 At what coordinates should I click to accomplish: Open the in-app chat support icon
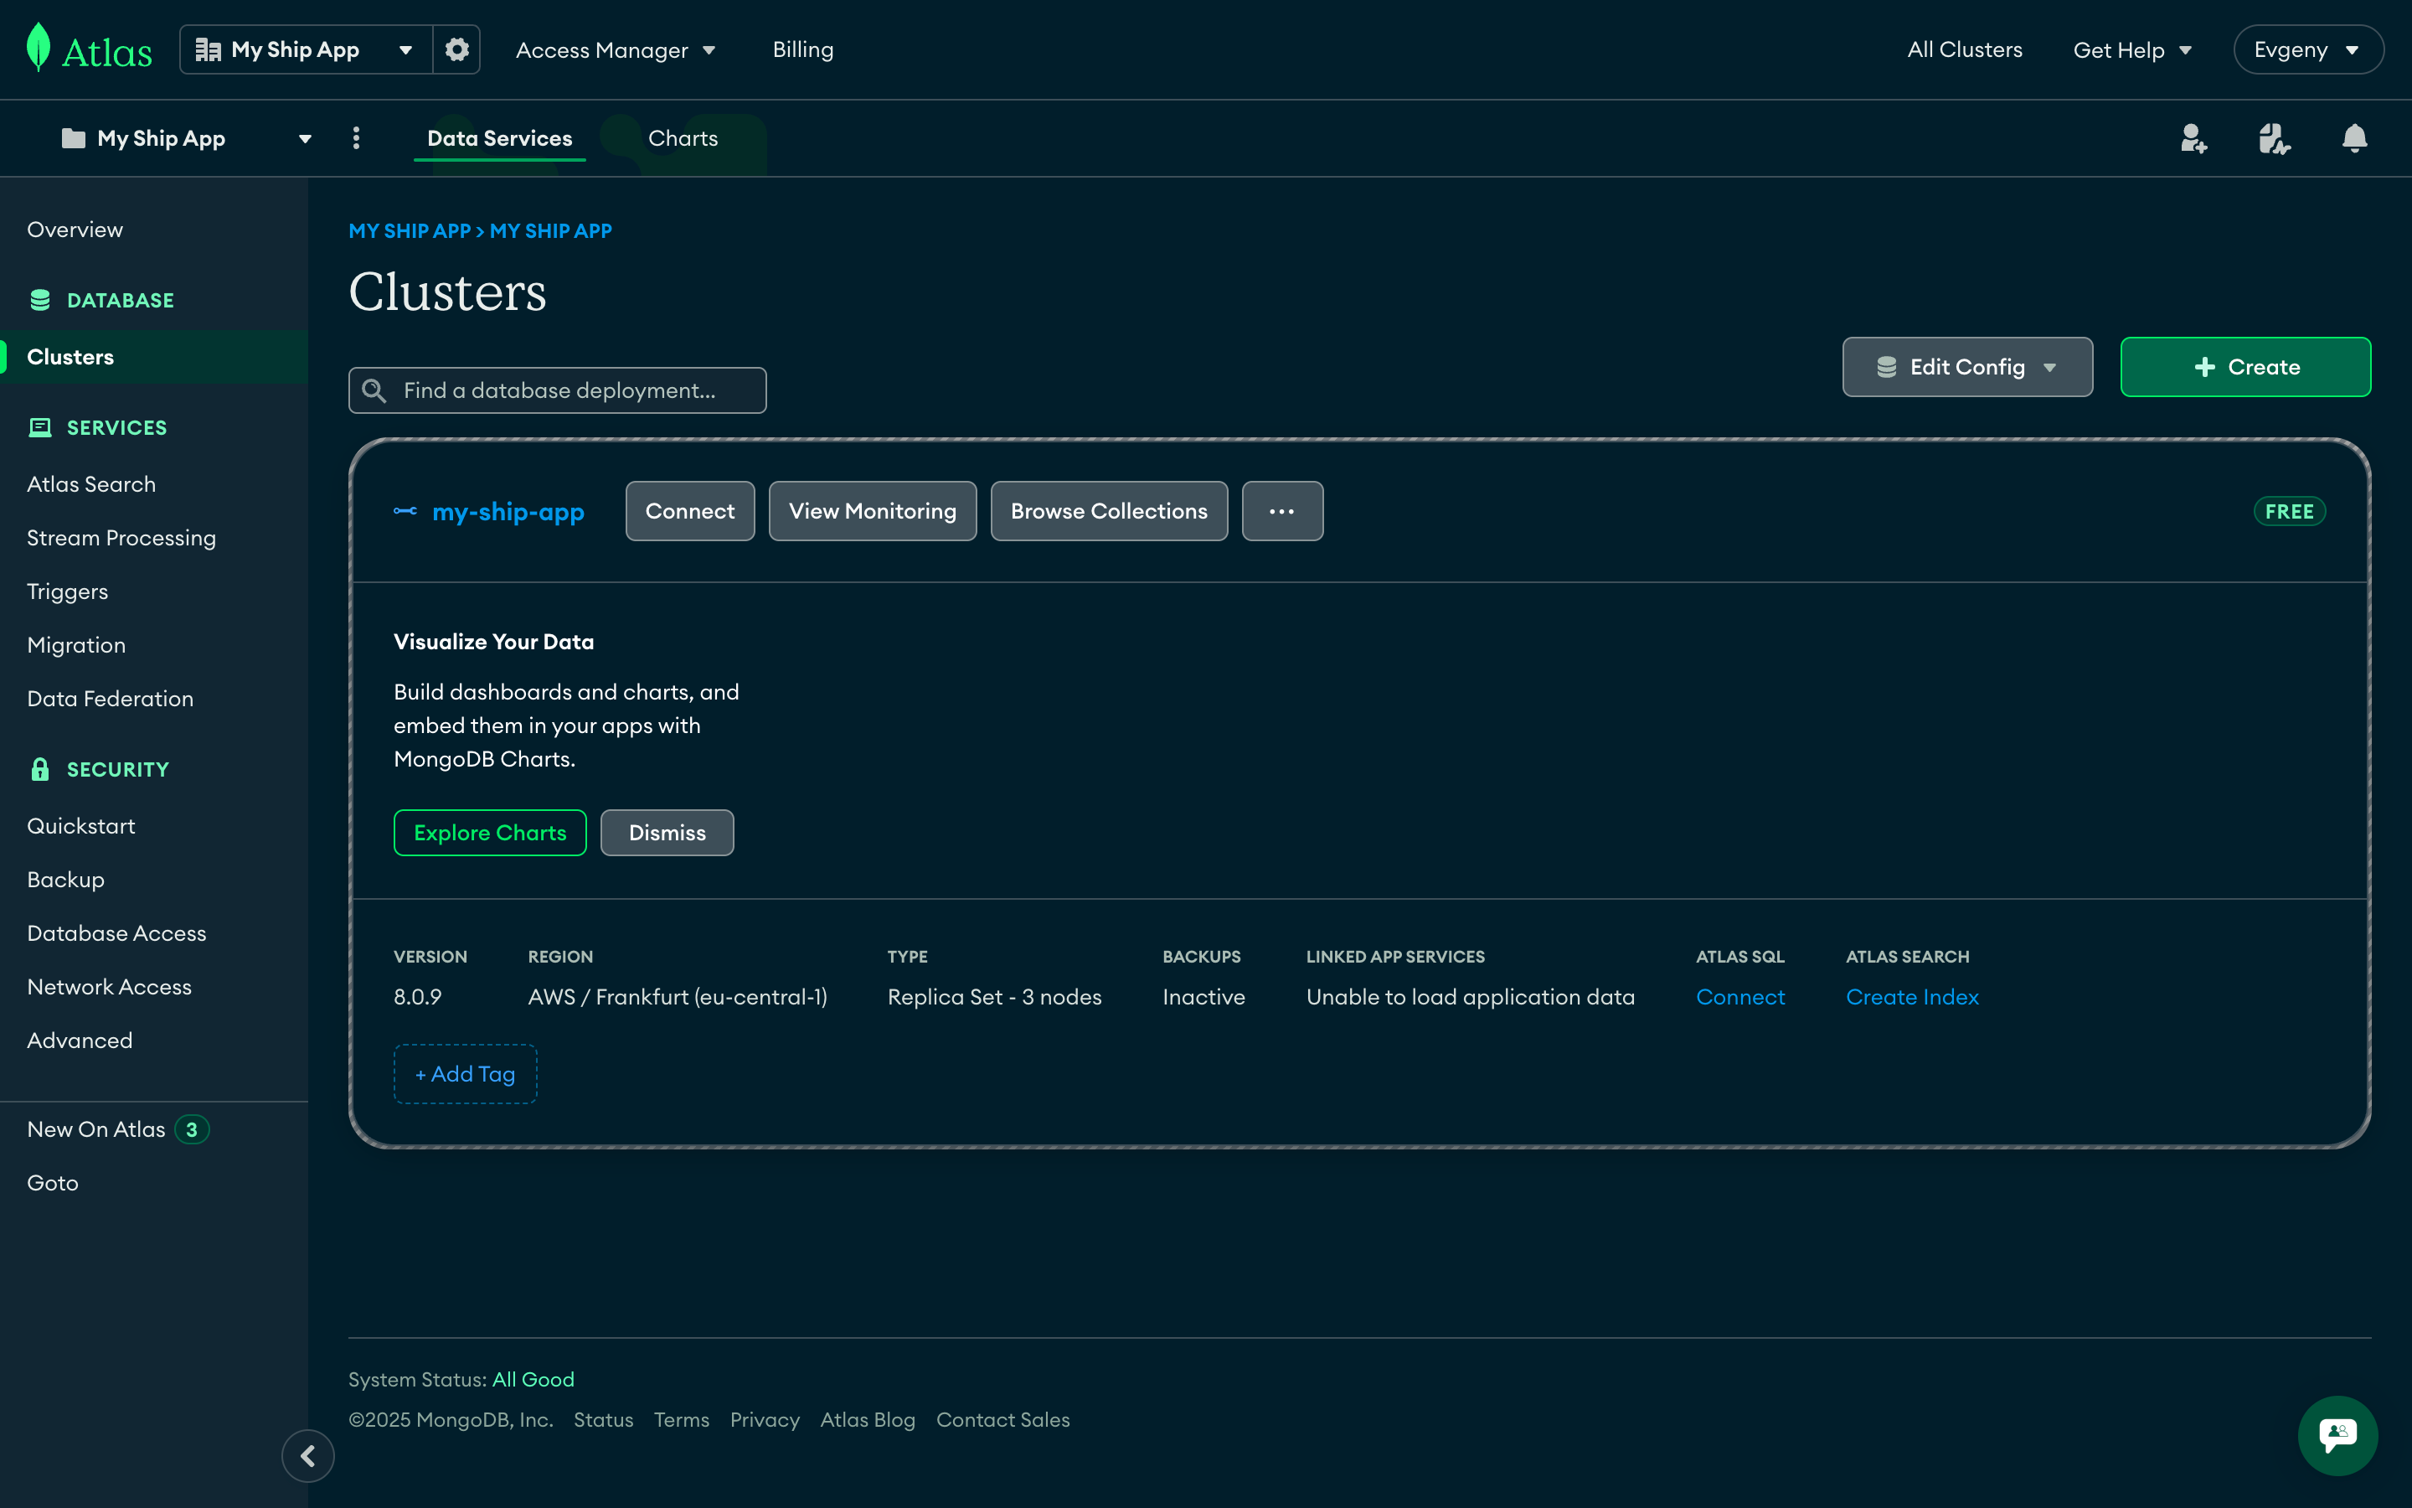point(2337,1435)
